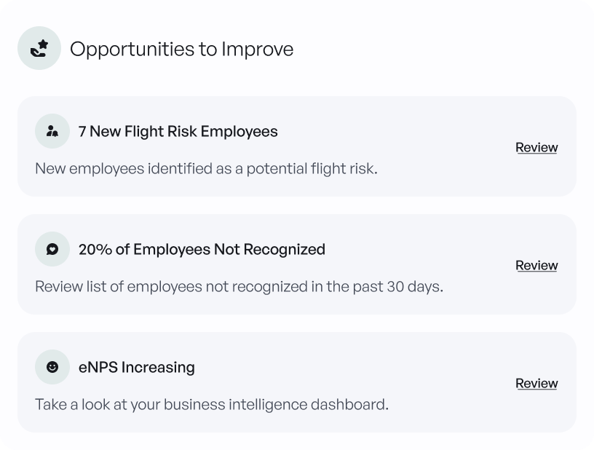Open Review link for Employees Not Recognized
Screen dimensions: 594x450
[x=536, y=265]
